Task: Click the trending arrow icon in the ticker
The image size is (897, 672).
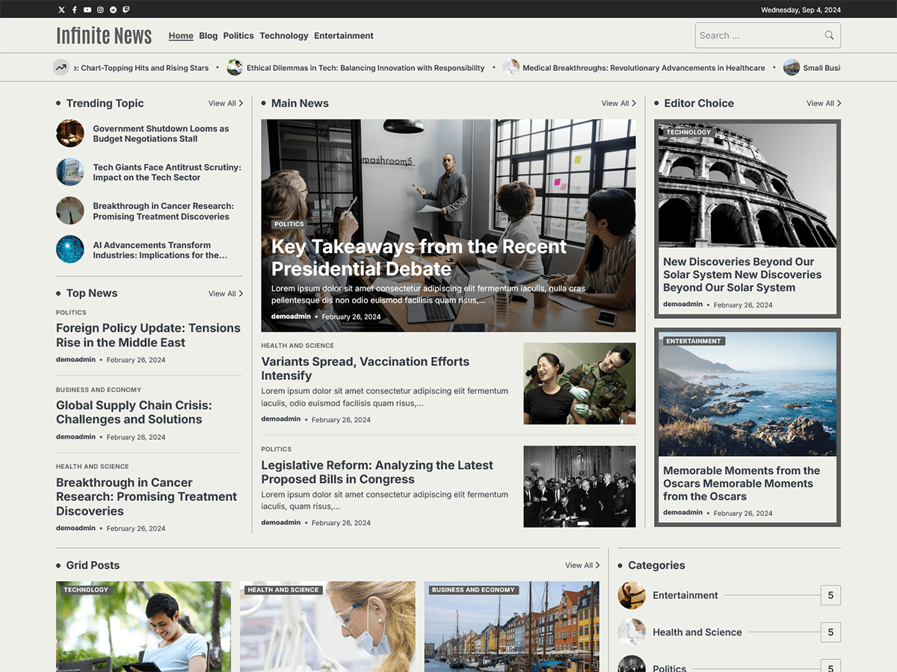Action: [61, 67]
